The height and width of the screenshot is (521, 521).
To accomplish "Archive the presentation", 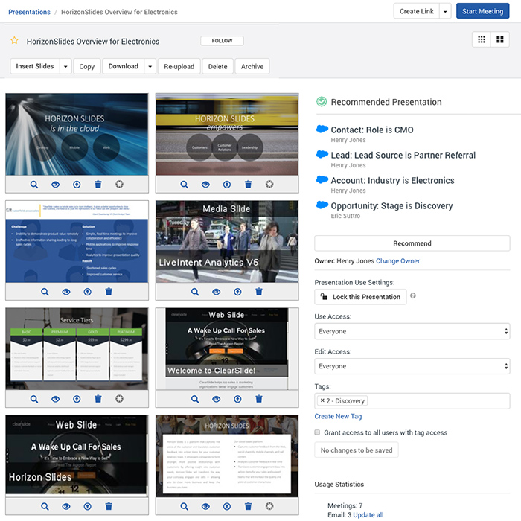I will [252, 66].
